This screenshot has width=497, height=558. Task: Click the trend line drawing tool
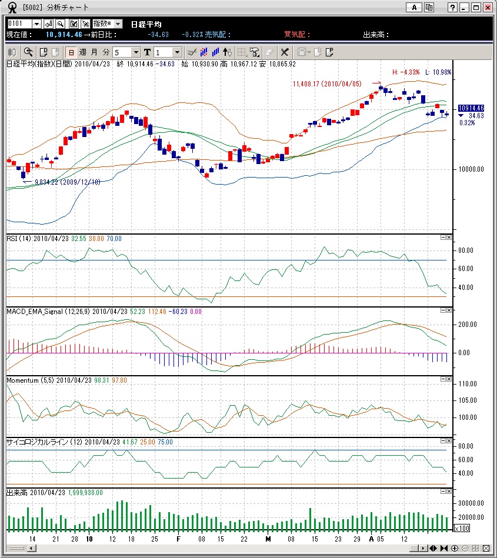click(x=192, y=52)
